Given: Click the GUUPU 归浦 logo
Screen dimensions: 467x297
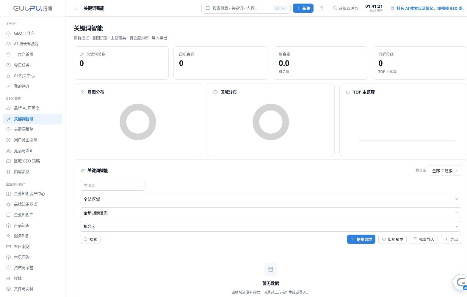Looking at the screenshot, I should tap(33, 8).
